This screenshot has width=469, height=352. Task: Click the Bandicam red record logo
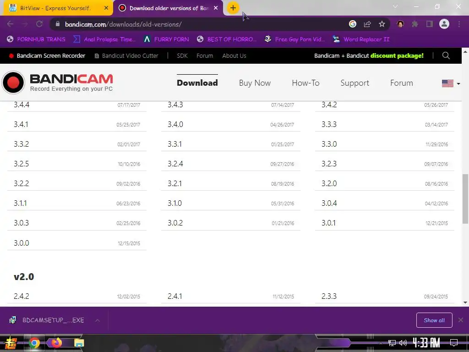click(13, 82)
